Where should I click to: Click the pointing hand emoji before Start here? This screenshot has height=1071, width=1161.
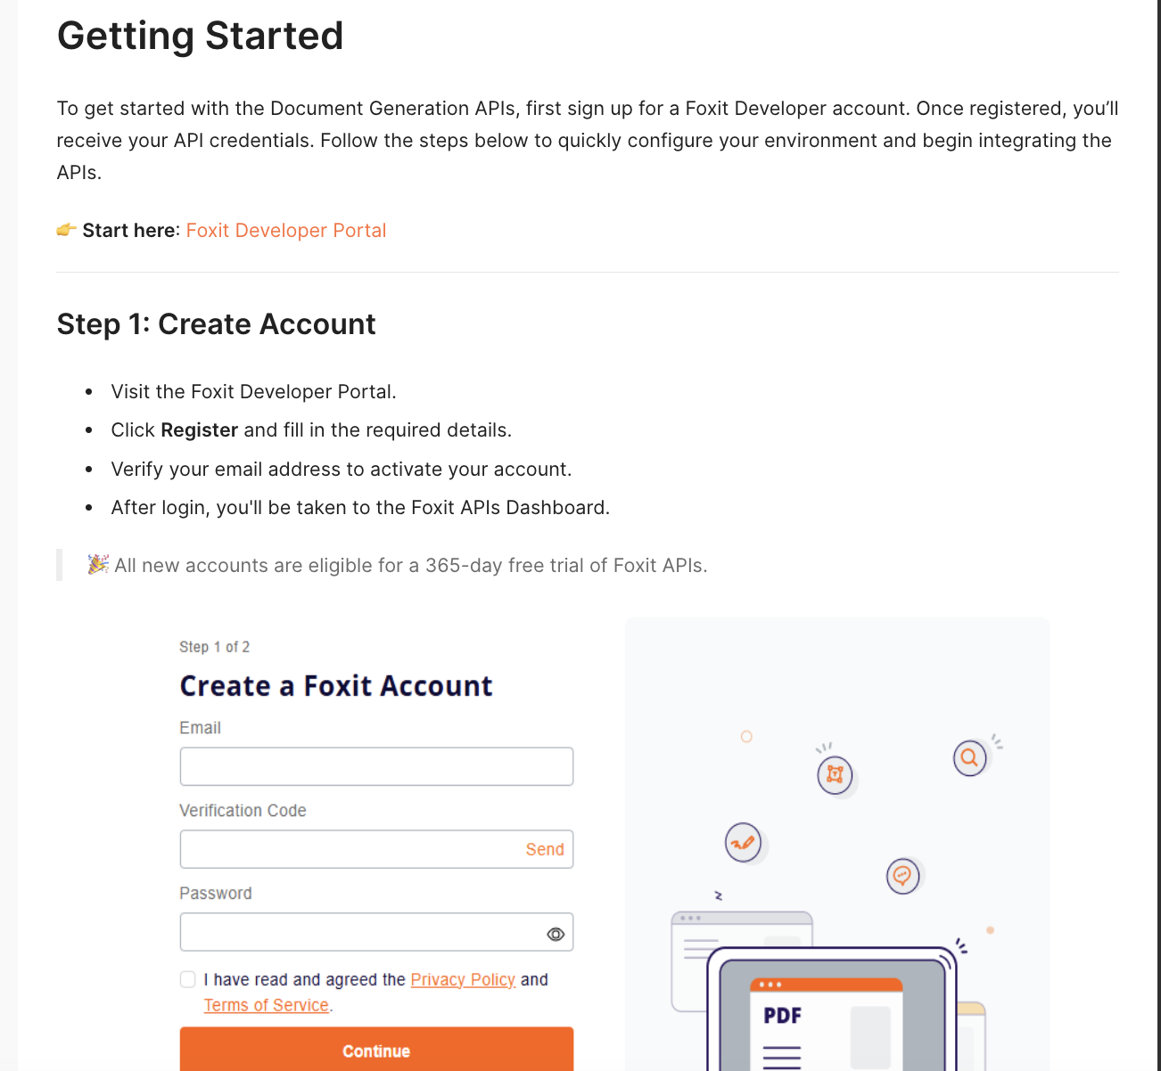pos(67,230)
